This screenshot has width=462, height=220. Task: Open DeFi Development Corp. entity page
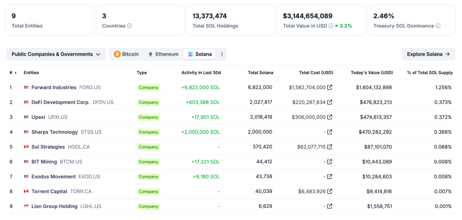tap(60, 102)
